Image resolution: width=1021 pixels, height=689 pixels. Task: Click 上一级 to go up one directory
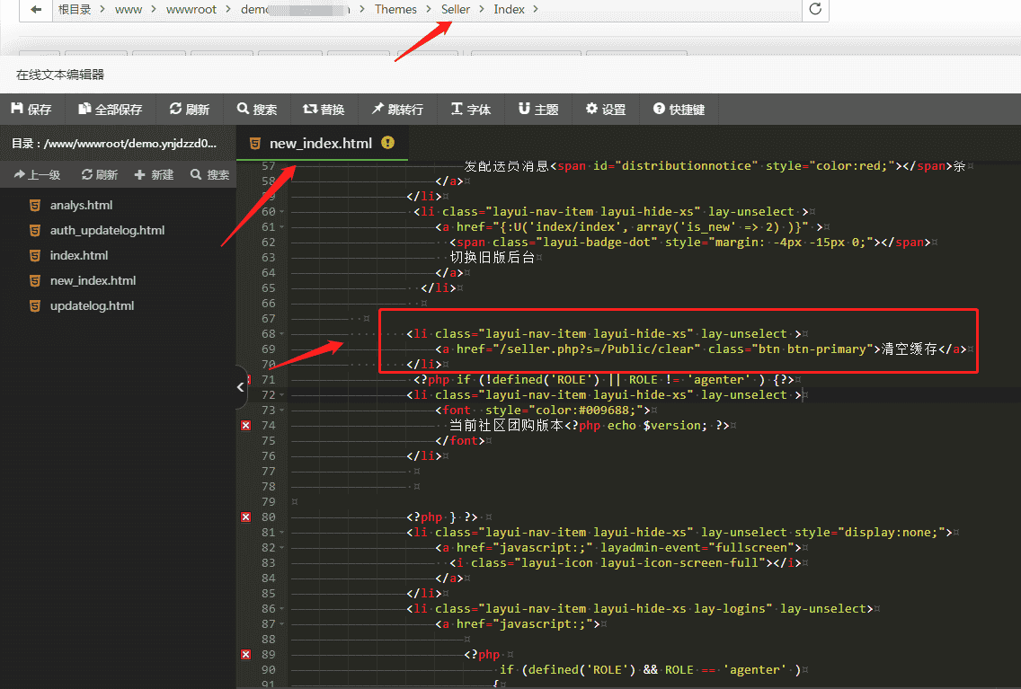(x=37, y=174)
